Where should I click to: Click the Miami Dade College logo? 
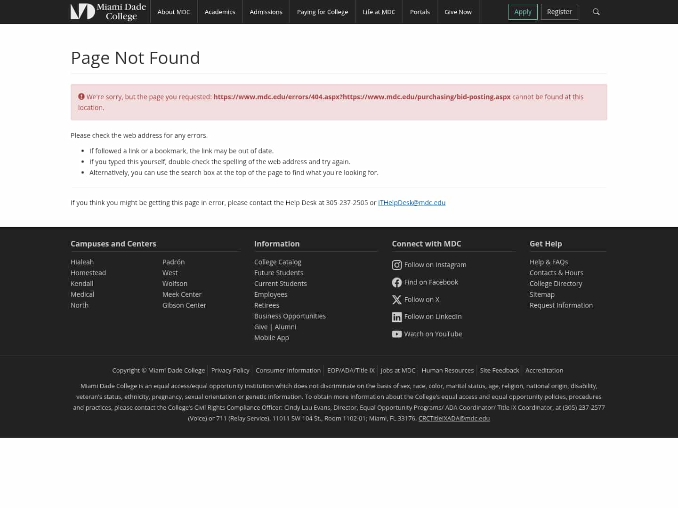pos(108,12)
